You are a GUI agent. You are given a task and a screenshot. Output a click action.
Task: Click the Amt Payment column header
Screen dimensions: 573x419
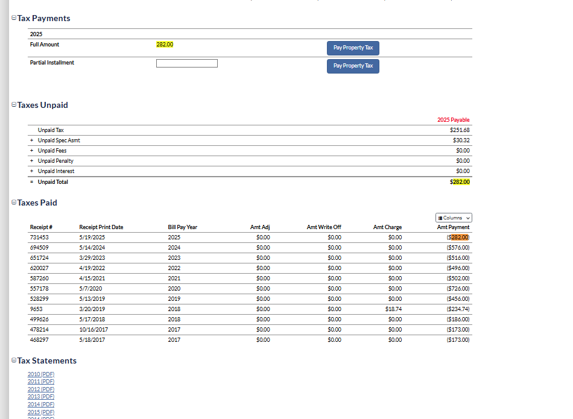click(x=453, y=227)
